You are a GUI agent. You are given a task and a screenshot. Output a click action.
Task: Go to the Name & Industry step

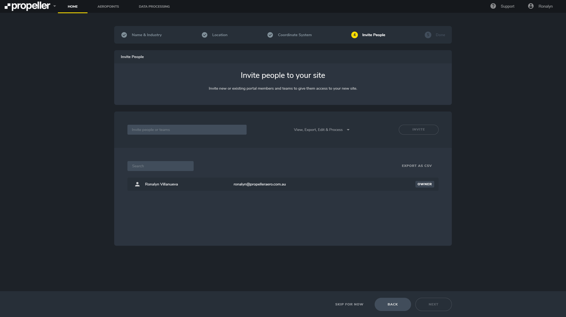(147, 35)
